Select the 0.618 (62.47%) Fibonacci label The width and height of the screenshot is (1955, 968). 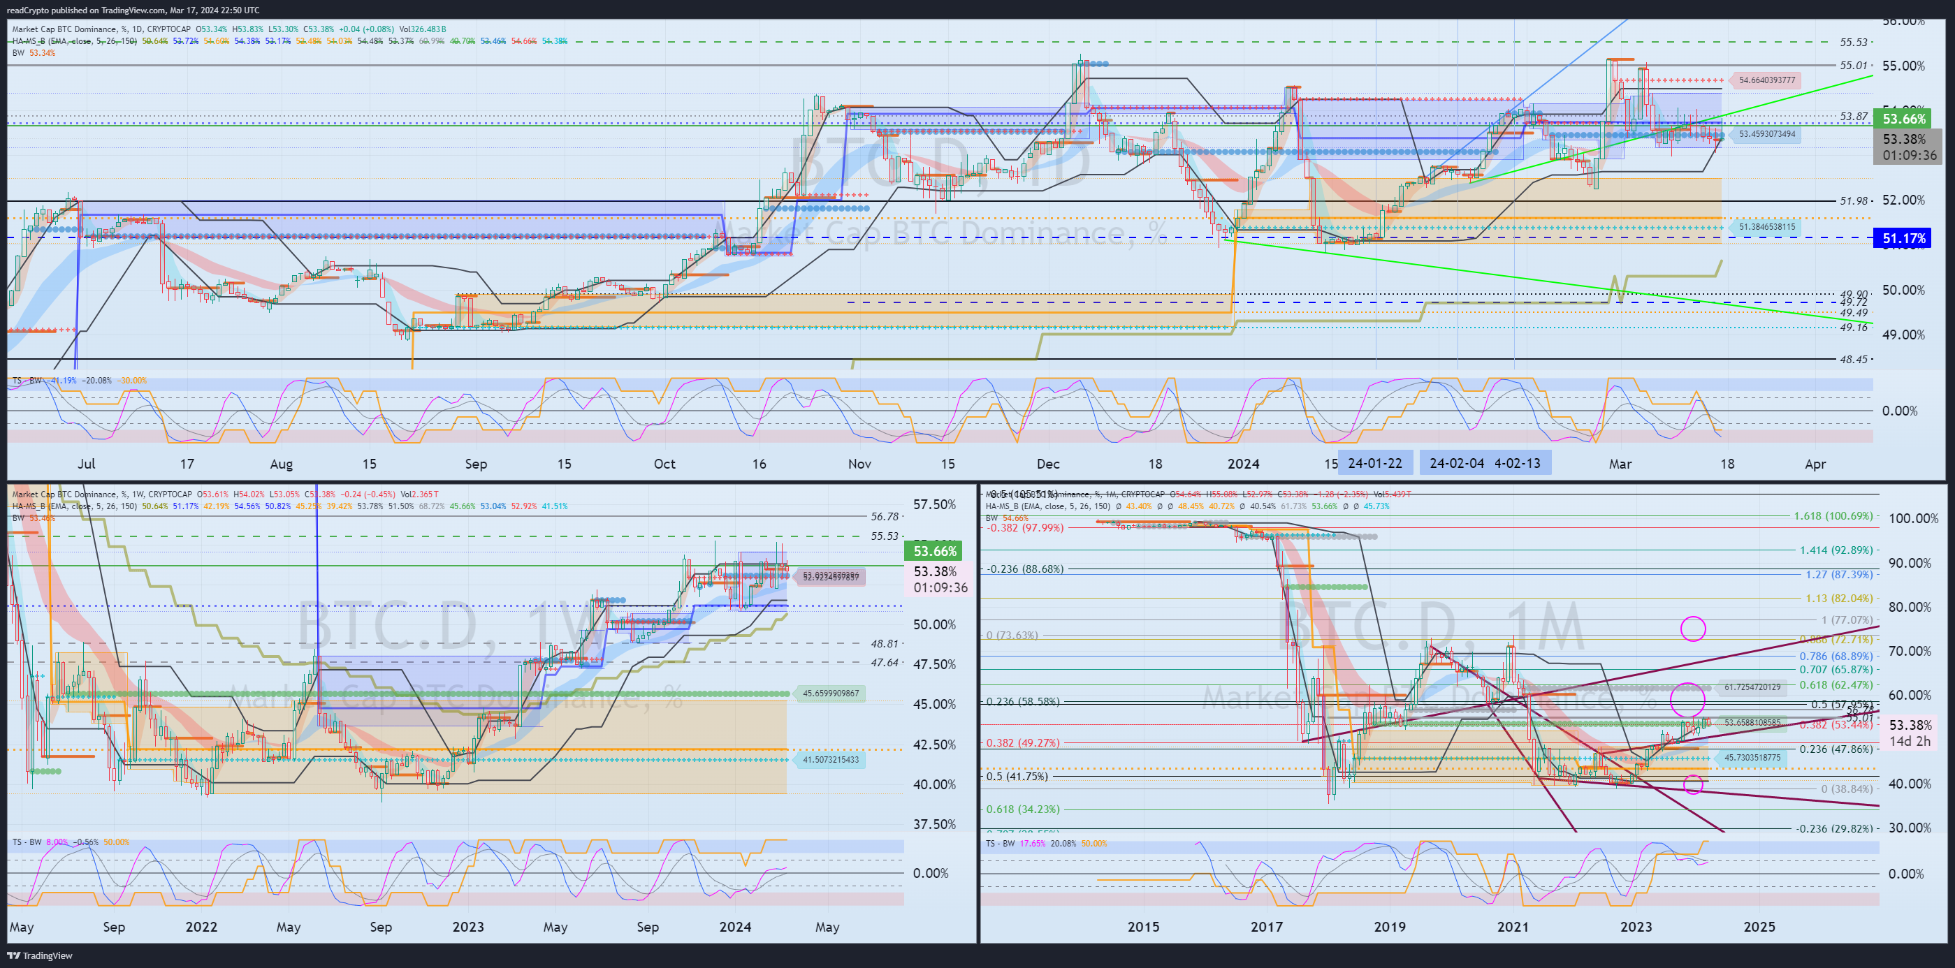[1837, 684]
